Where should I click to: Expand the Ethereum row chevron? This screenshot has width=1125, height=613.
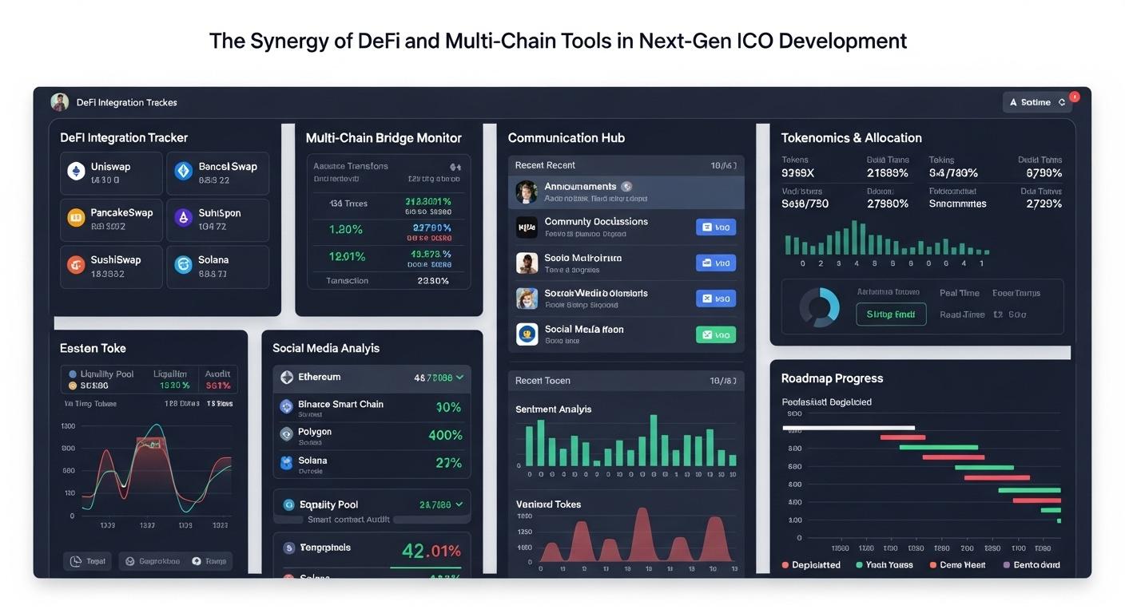pyautogui.click(x=459, y=378)
